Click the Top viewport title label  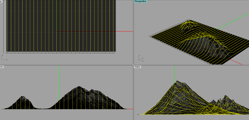point(1,2)
